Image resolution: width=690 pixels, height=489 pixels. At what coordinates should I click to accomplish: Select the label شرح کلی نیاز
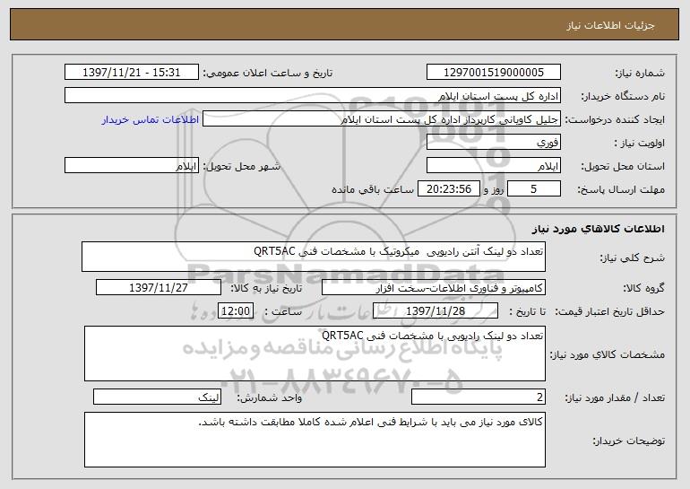tap(633, 258)
